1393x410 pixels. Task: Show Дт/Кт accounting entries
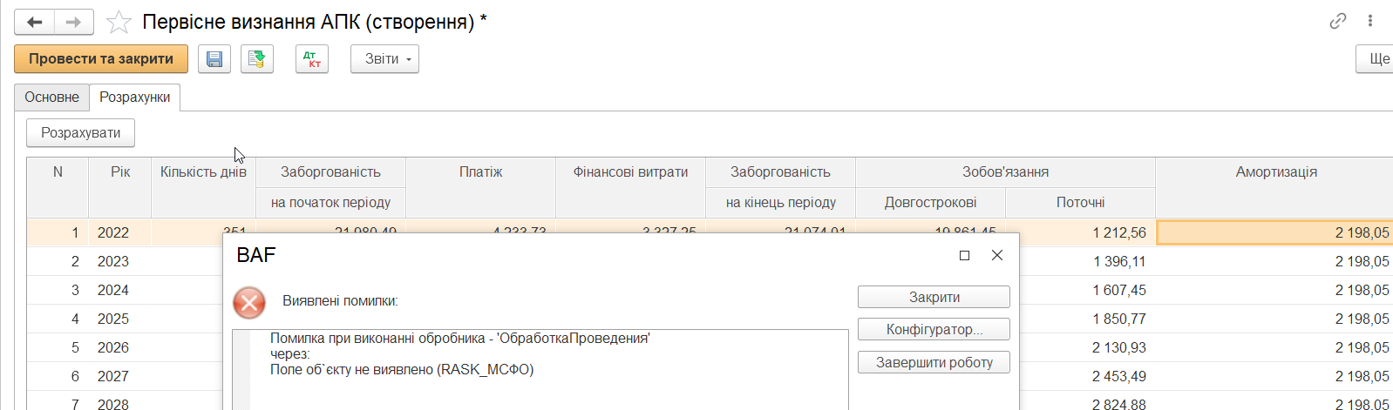tap(312, 59)
